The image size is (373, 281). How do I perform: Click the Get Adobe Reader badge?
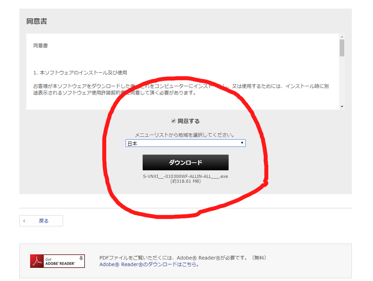click(x=57, y=261)
